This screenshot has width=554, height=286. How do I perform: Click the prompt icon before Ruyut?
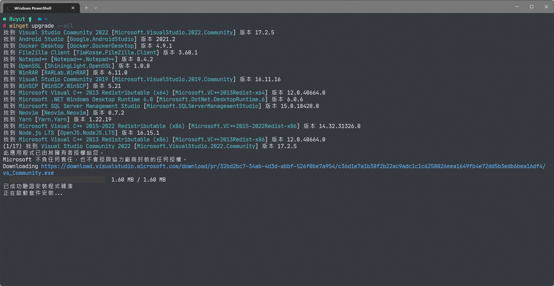4,19
